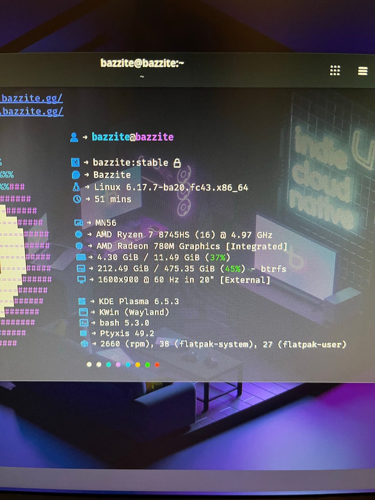Open the second bazzite.gg/ link
The width and height of the screenshot is (375, 500).
31,111
